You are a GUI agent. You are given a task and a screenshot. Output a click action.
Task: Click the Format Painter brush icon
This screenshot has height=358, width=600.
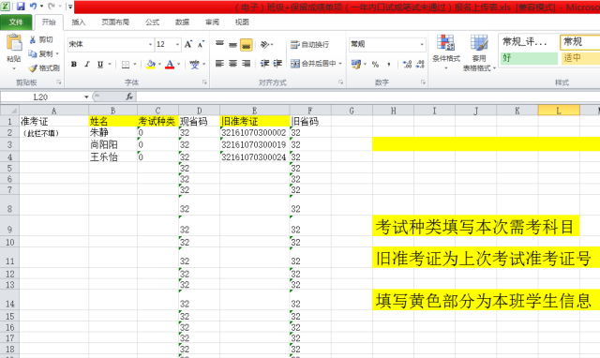click(x=33, y=68)
